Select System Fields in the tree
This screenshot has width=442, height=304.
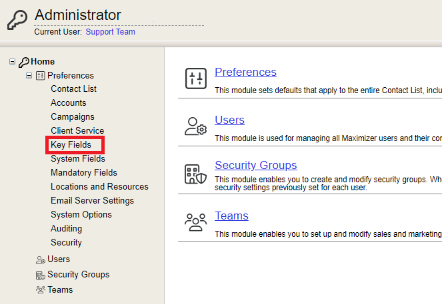click(x=78, y=158)
